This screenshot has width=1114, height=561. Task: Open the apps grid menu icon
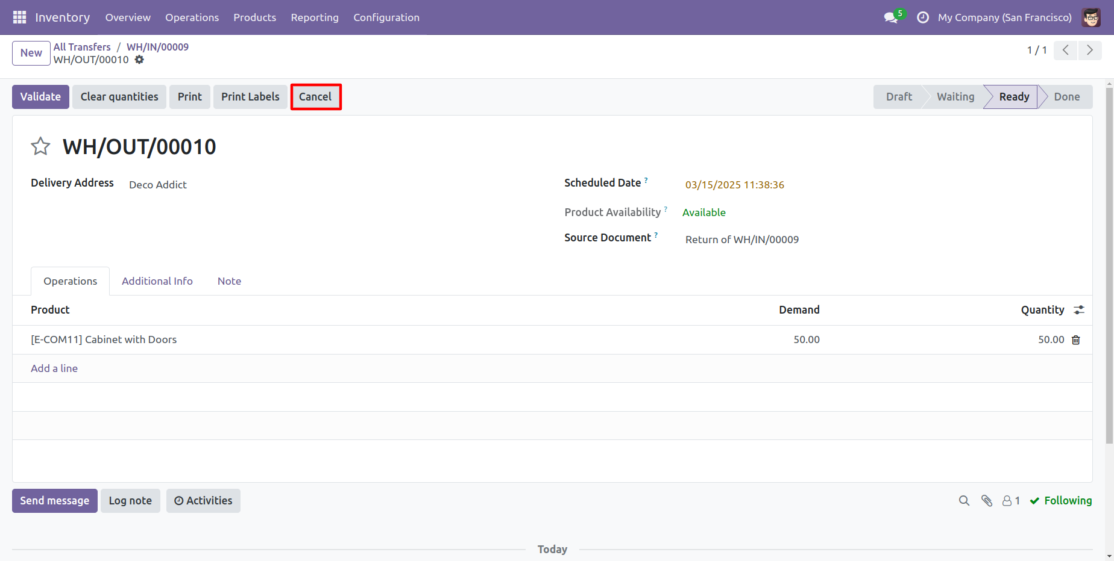click(19, 17)
